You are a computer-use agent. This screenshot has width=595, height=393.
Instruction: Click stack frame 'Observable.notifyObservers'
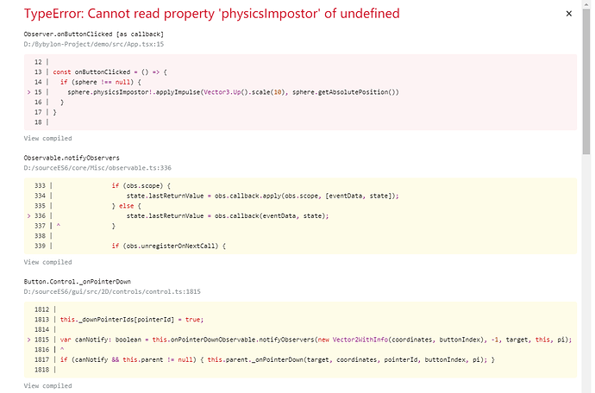coord(72,158)
